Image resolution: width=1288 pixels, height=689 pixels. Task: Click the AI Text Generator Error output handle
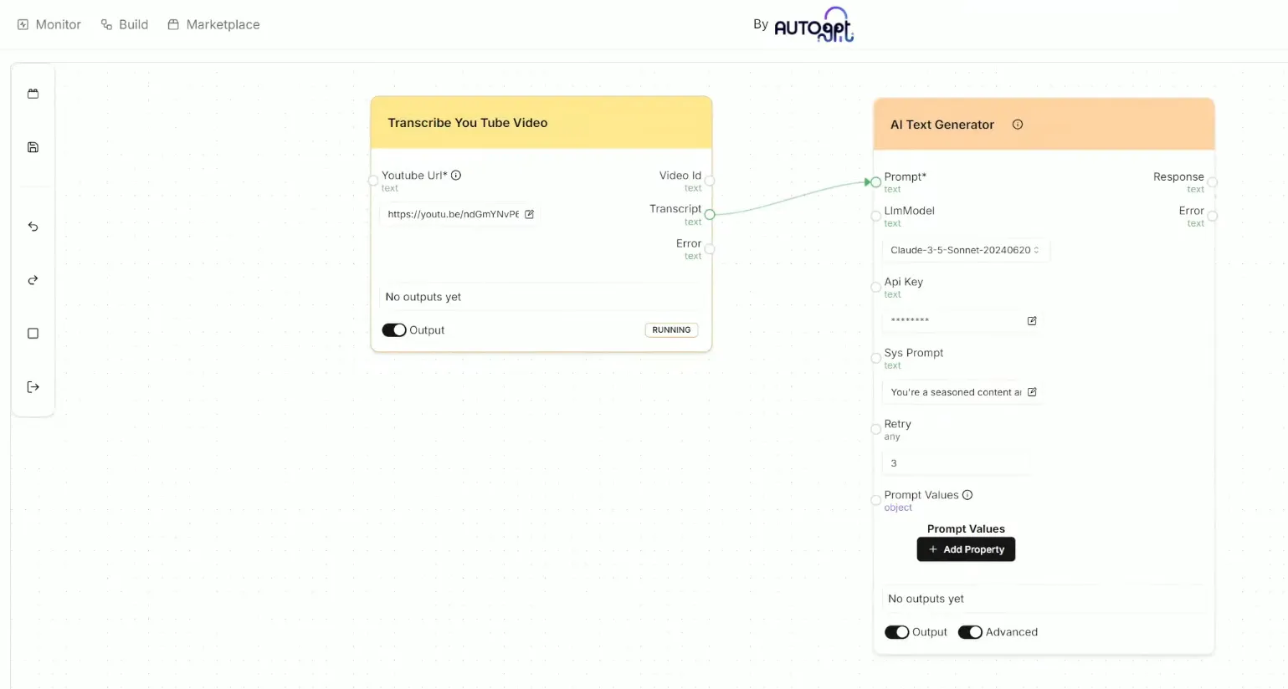[x=1213, y=216]
